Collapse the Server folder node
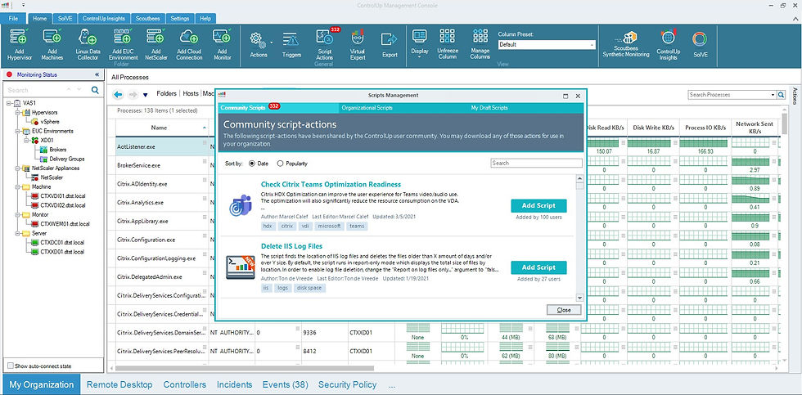This screenshot has width=802, height=395. click(17, 233)
